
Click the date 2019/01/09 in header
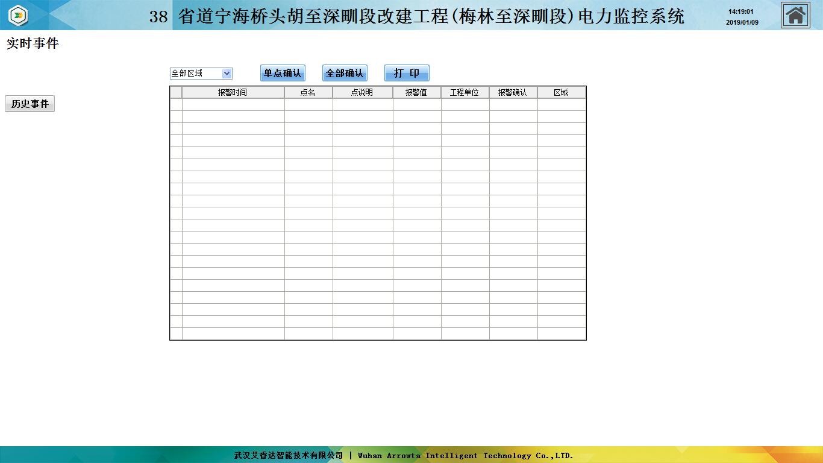[x=742, y=22]
